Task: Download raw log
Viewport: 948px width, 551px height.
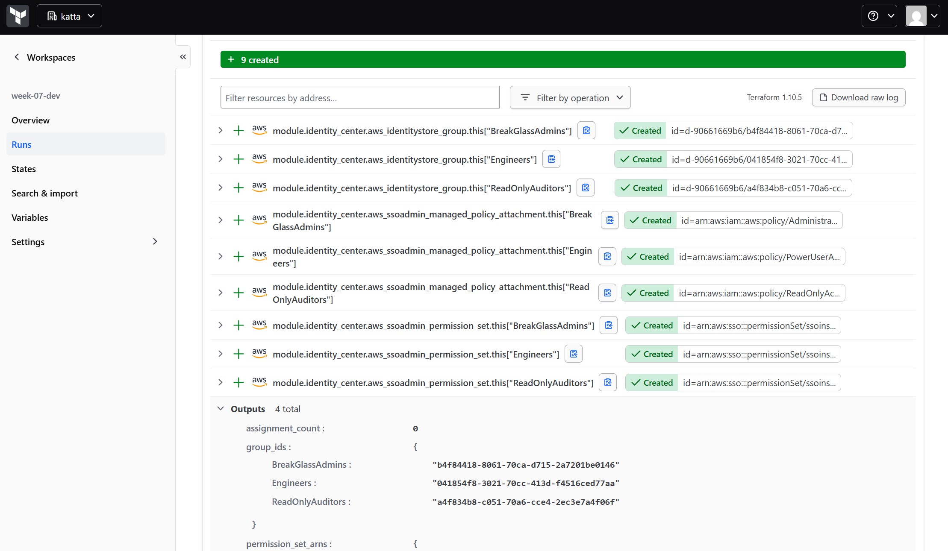Action: tap(859, 97)
